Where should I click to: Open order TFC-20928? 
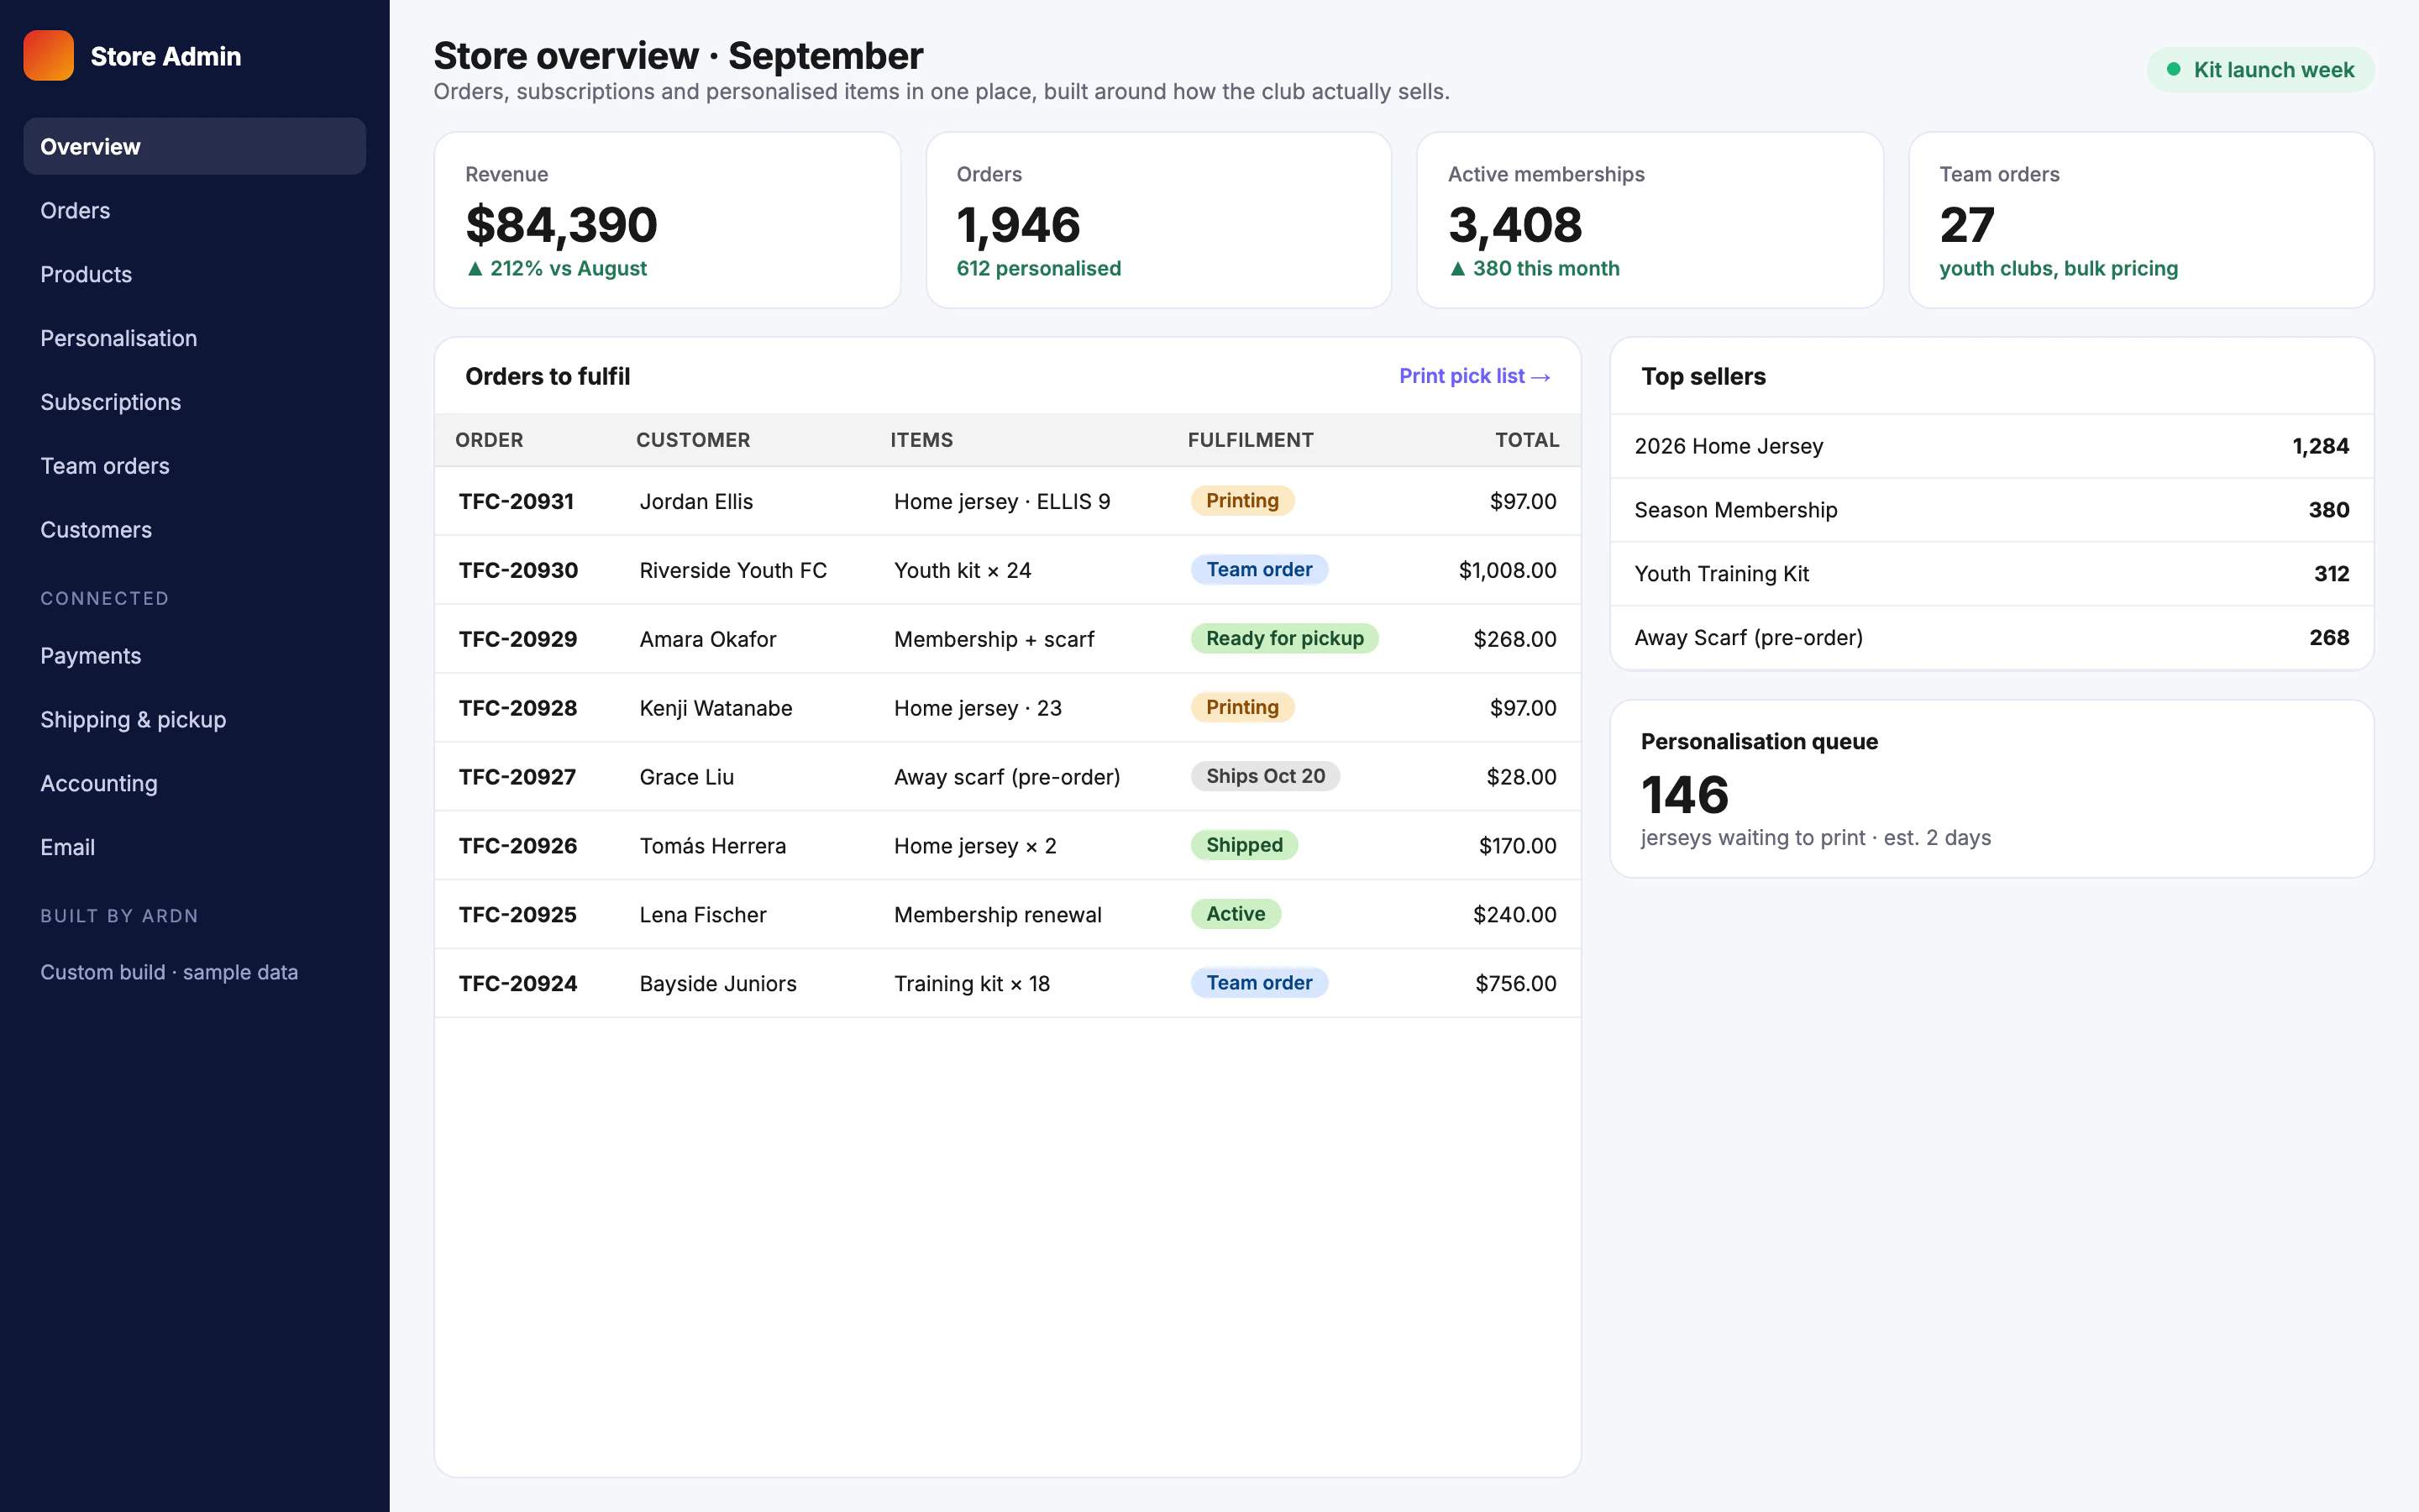pyautogui.click(x=517, y=708)
